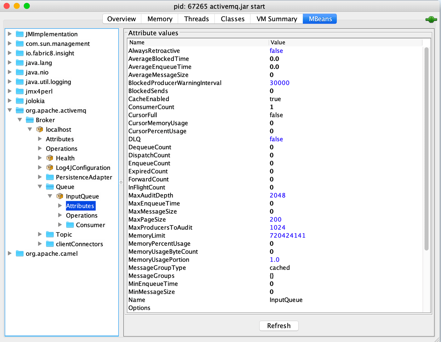Collapse the Broker tree node
This screenshot has height=342, width=441.
tap(20, 120)
